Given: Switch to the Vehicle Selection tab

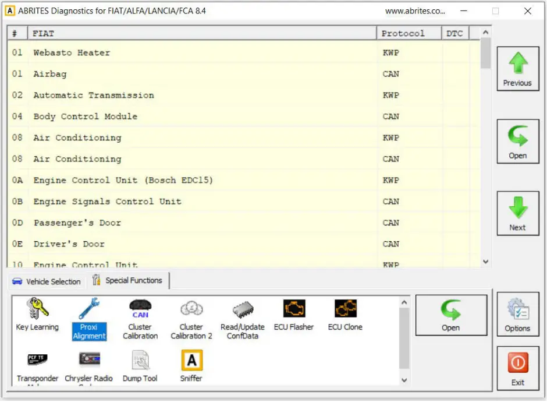Looking at the screenshot, I should pos(47,281).
